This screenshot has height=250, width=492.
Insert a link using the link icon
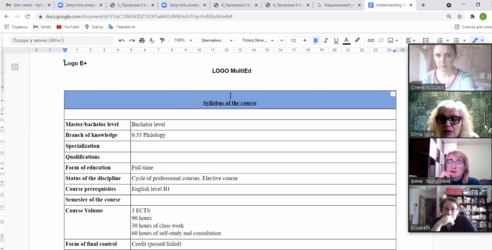click(371, 41)
